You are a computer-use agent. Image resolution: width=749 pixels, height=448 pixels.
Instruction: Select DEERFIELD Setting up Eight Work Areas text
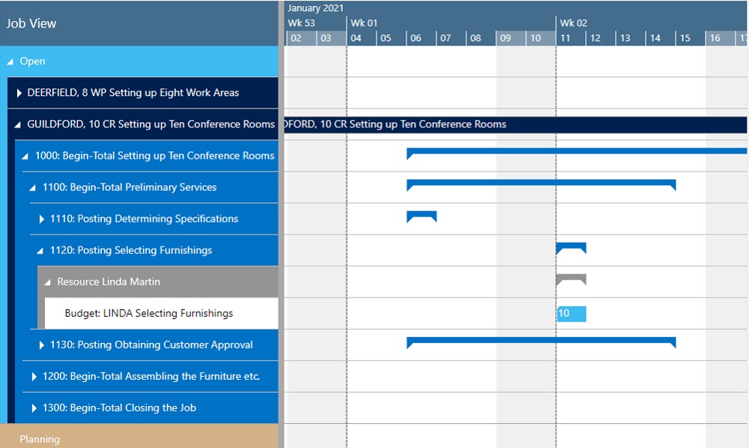click(133, 93)
